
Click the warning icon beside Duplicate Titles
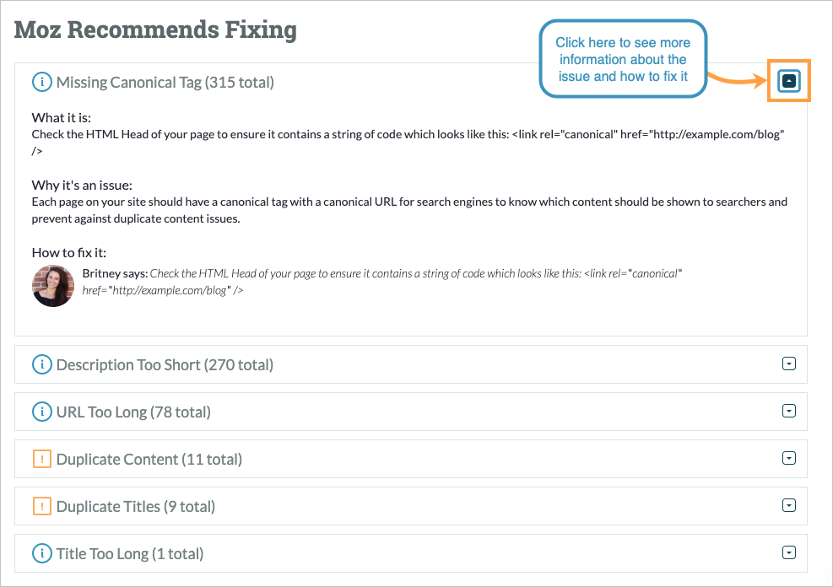tap(41, 506)
